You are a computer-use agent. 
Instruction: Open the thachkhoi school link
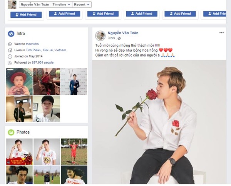coord(33,44)
